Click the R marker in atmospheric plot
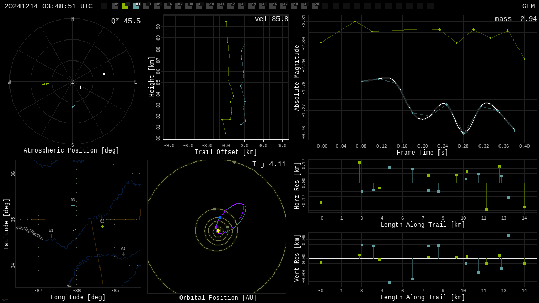The width and height of the screenshot is (539, 303). point(104,74)
